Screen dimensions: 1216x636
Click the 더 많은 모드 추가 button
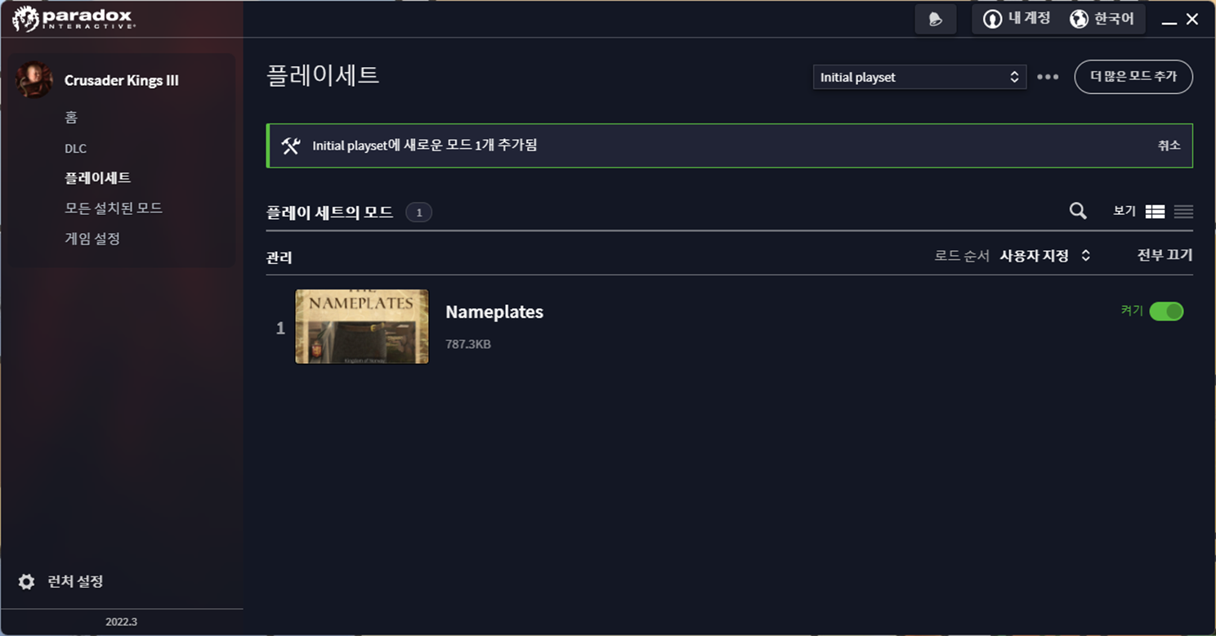point(1133,77)
